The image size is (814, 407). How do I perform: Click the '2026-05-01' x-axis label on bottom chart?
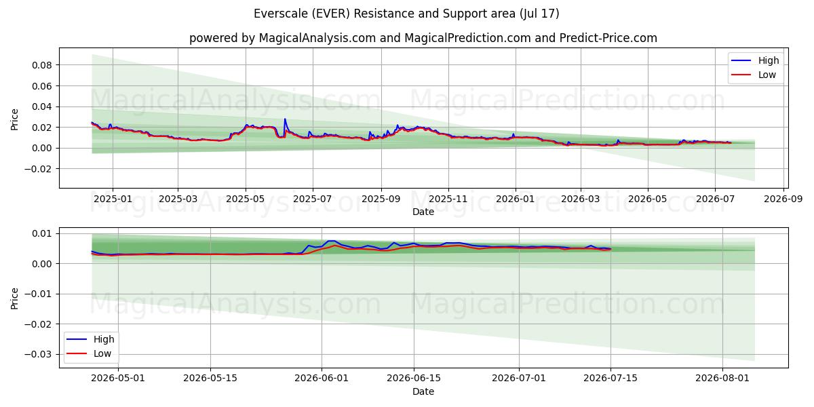tap(118, 380)
